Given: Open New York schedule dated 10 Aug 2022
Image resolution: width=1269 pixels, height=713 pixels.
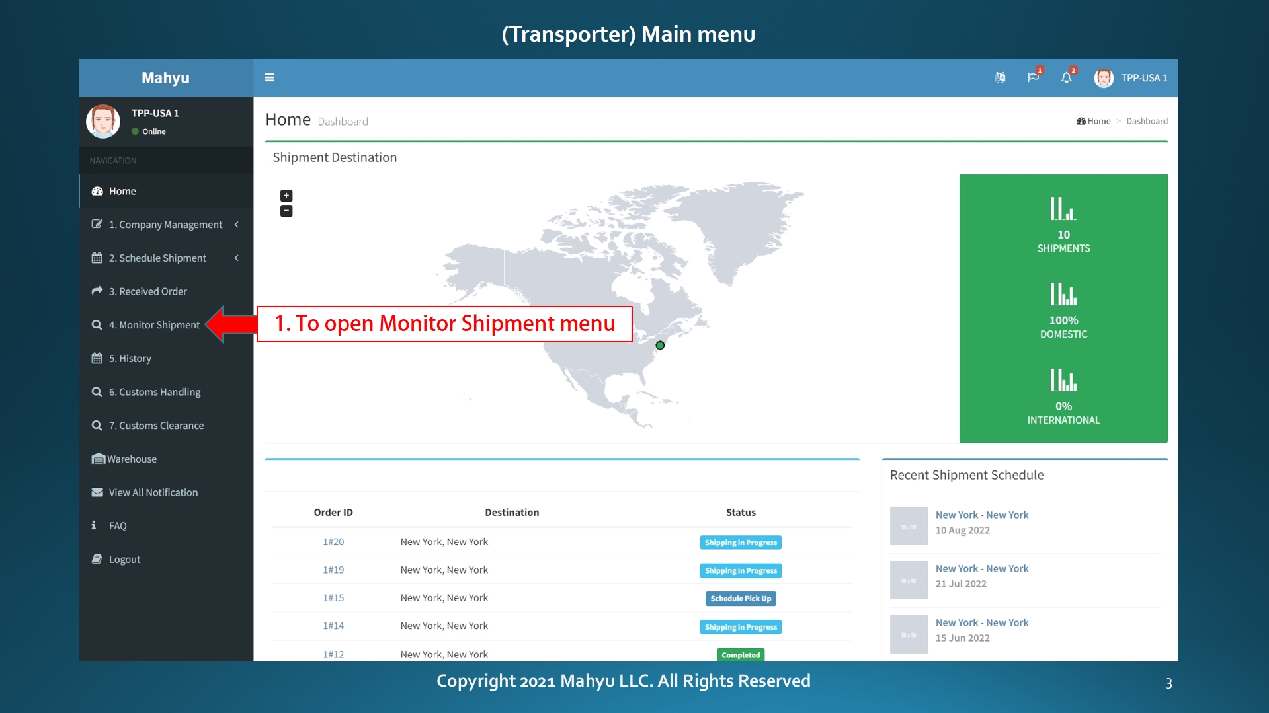Looking at the screenshot, I should click(982, 515).
